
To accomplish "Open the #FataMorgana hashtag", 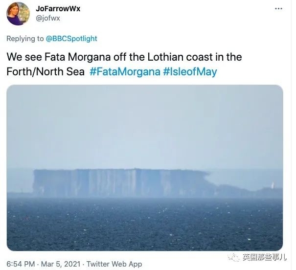I will pos(125,72).
